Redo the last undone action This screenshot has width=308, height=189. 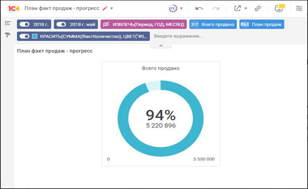[216, 8]
